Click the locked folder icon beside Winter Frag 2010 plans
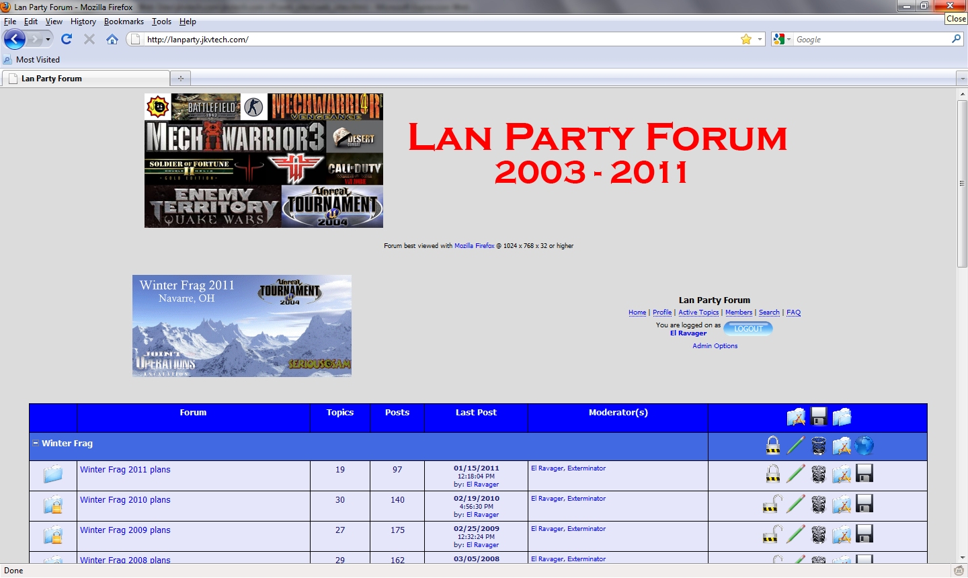This screenshot has height=578, width=968. coord(53,505)
